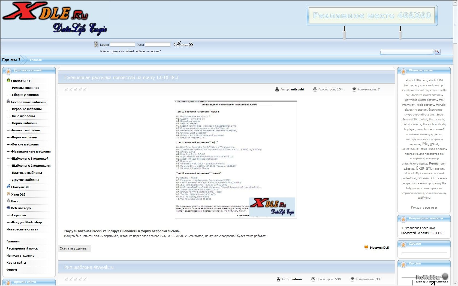Image resolution: width=458 pixels, height=286 pixels.
Task: Open Все для Photoshop menu item
Action: click(x=24, y=222)
